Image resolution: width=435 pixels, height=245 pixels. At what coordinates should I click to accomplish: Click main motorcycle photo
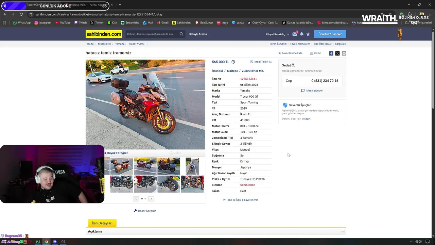[x=145, y=104]
